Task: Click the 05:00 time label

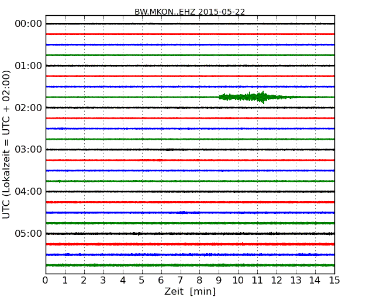Action: (29, 233)
